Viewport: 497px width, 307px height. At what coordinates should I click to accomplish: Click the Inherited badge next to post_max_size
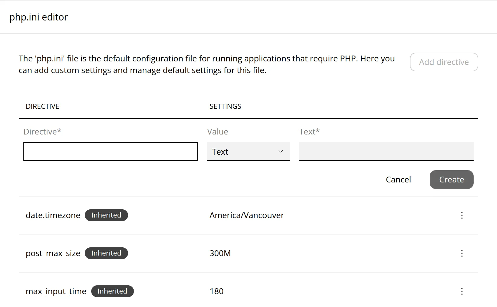pos(106,253)
